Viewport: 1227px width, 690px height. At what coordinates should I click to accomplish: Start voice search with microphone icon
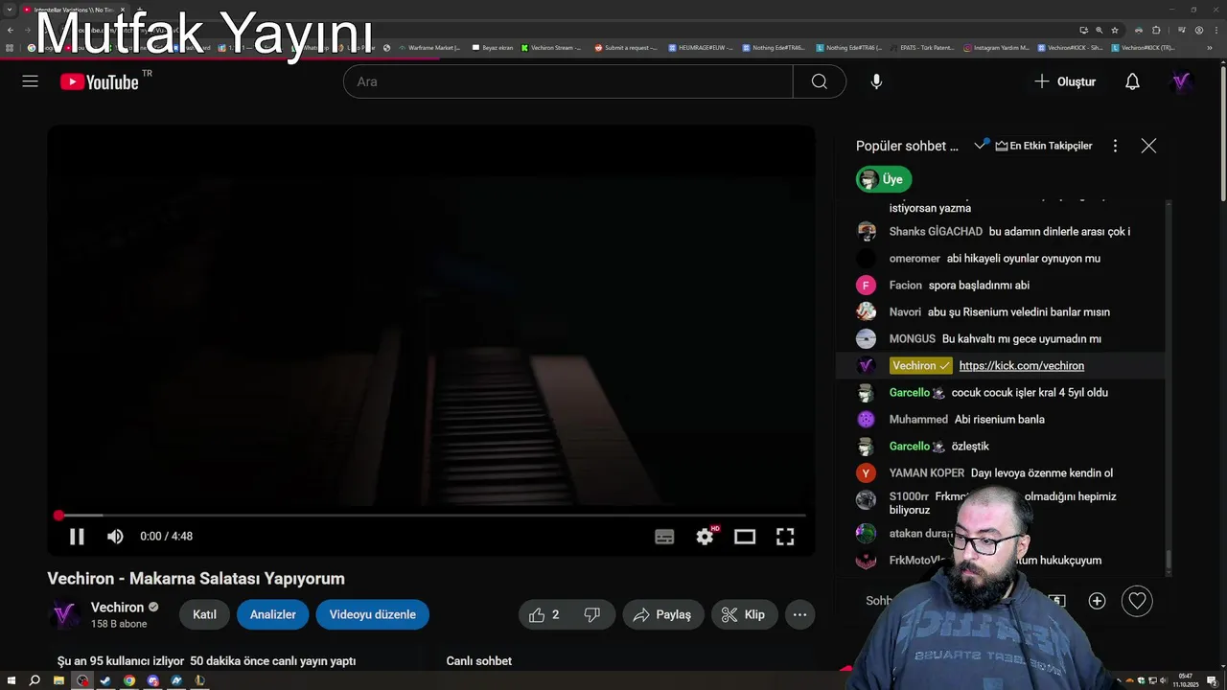pyautogui.click(x=876, y=81)
